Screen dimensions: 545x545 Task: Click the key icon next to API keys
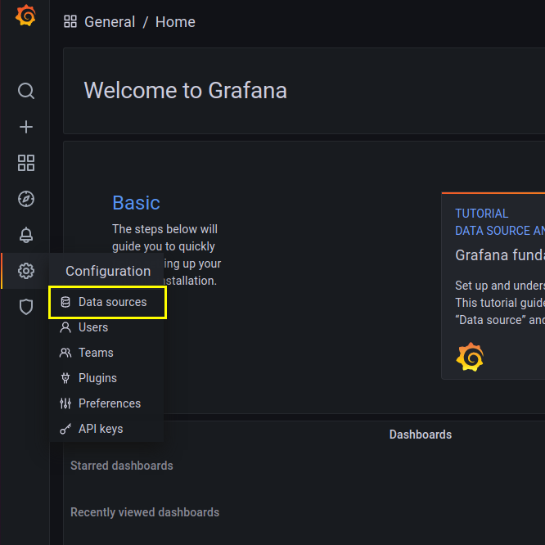pos(65,429)
